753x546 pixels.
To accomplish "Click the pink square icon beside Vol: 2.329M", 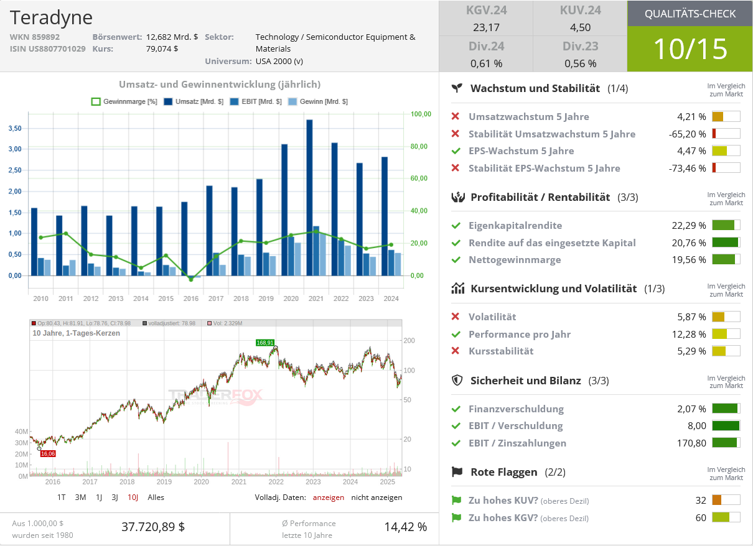I will [x=209, y=323].
